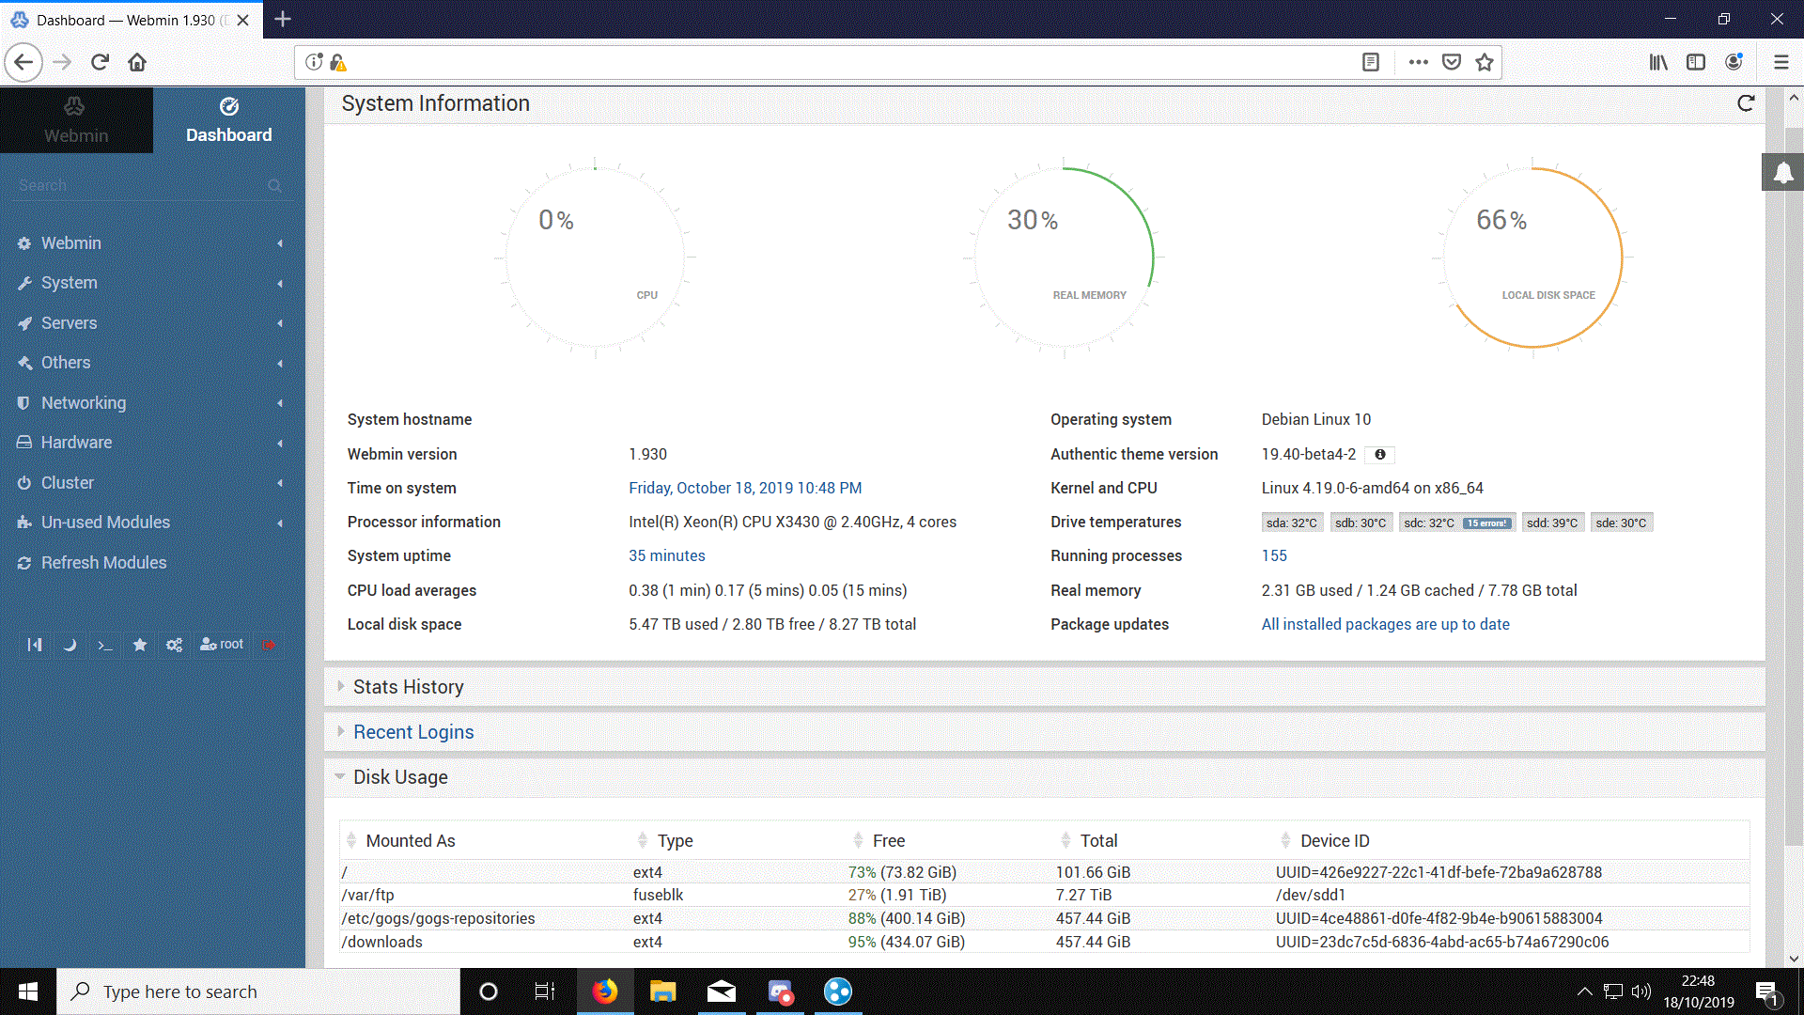Expand the Stats History section

408,687
